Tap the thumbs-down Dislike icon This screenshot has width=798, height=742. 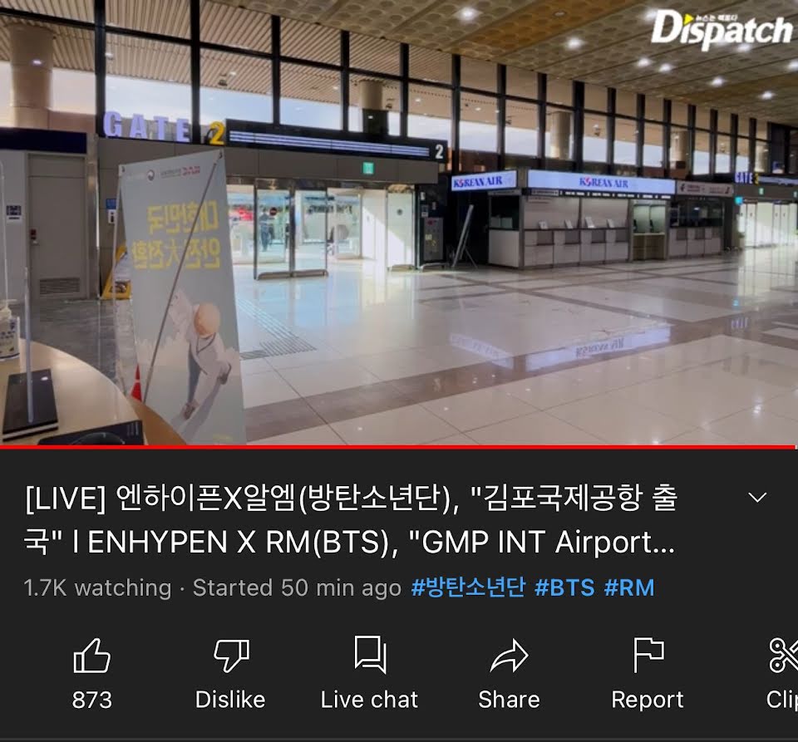point(231,656)
